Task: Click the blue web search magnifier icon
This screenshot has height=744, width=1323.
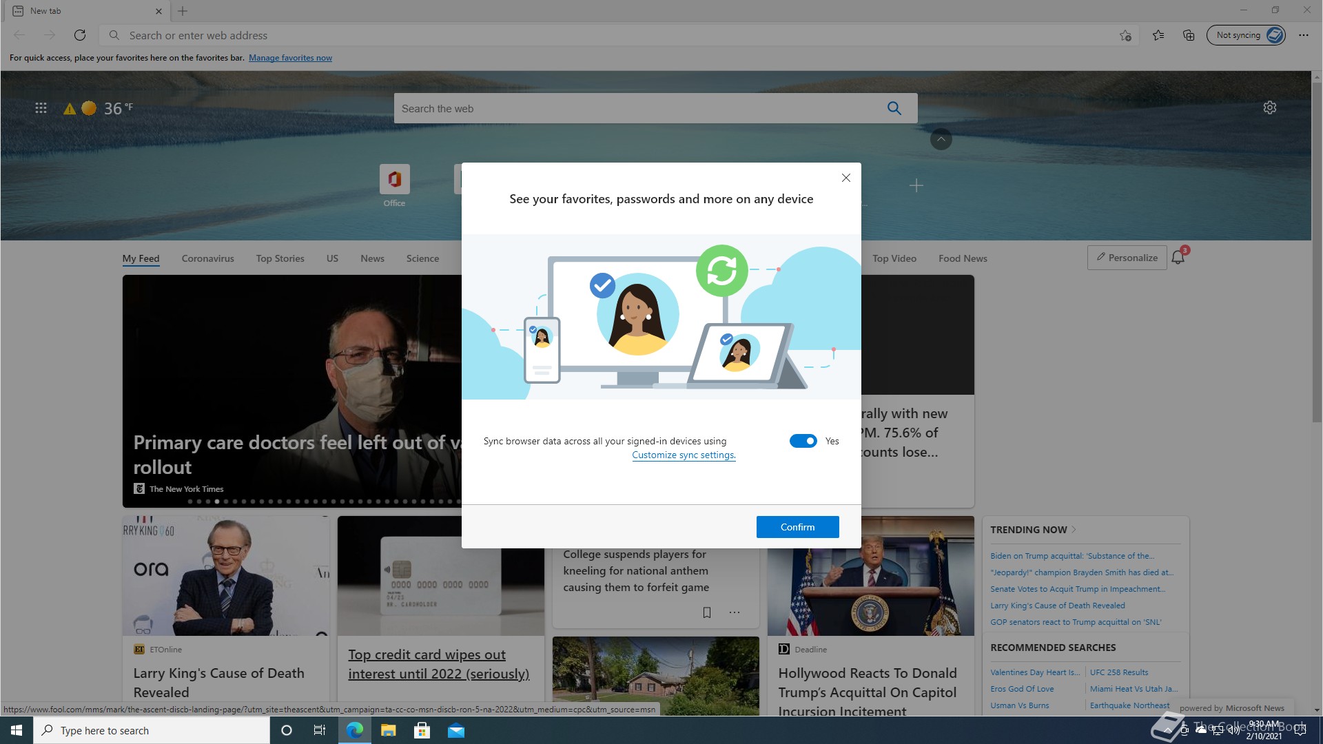Action: tap(894, 108)
